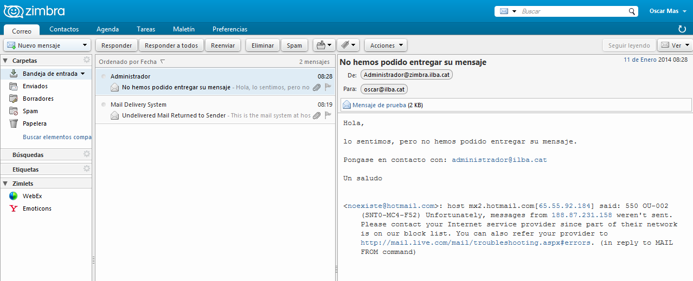This screenshot has width=693, height=281.
Task: Select the Bandeja de entrada folder
Action: [x=46, y=74]
